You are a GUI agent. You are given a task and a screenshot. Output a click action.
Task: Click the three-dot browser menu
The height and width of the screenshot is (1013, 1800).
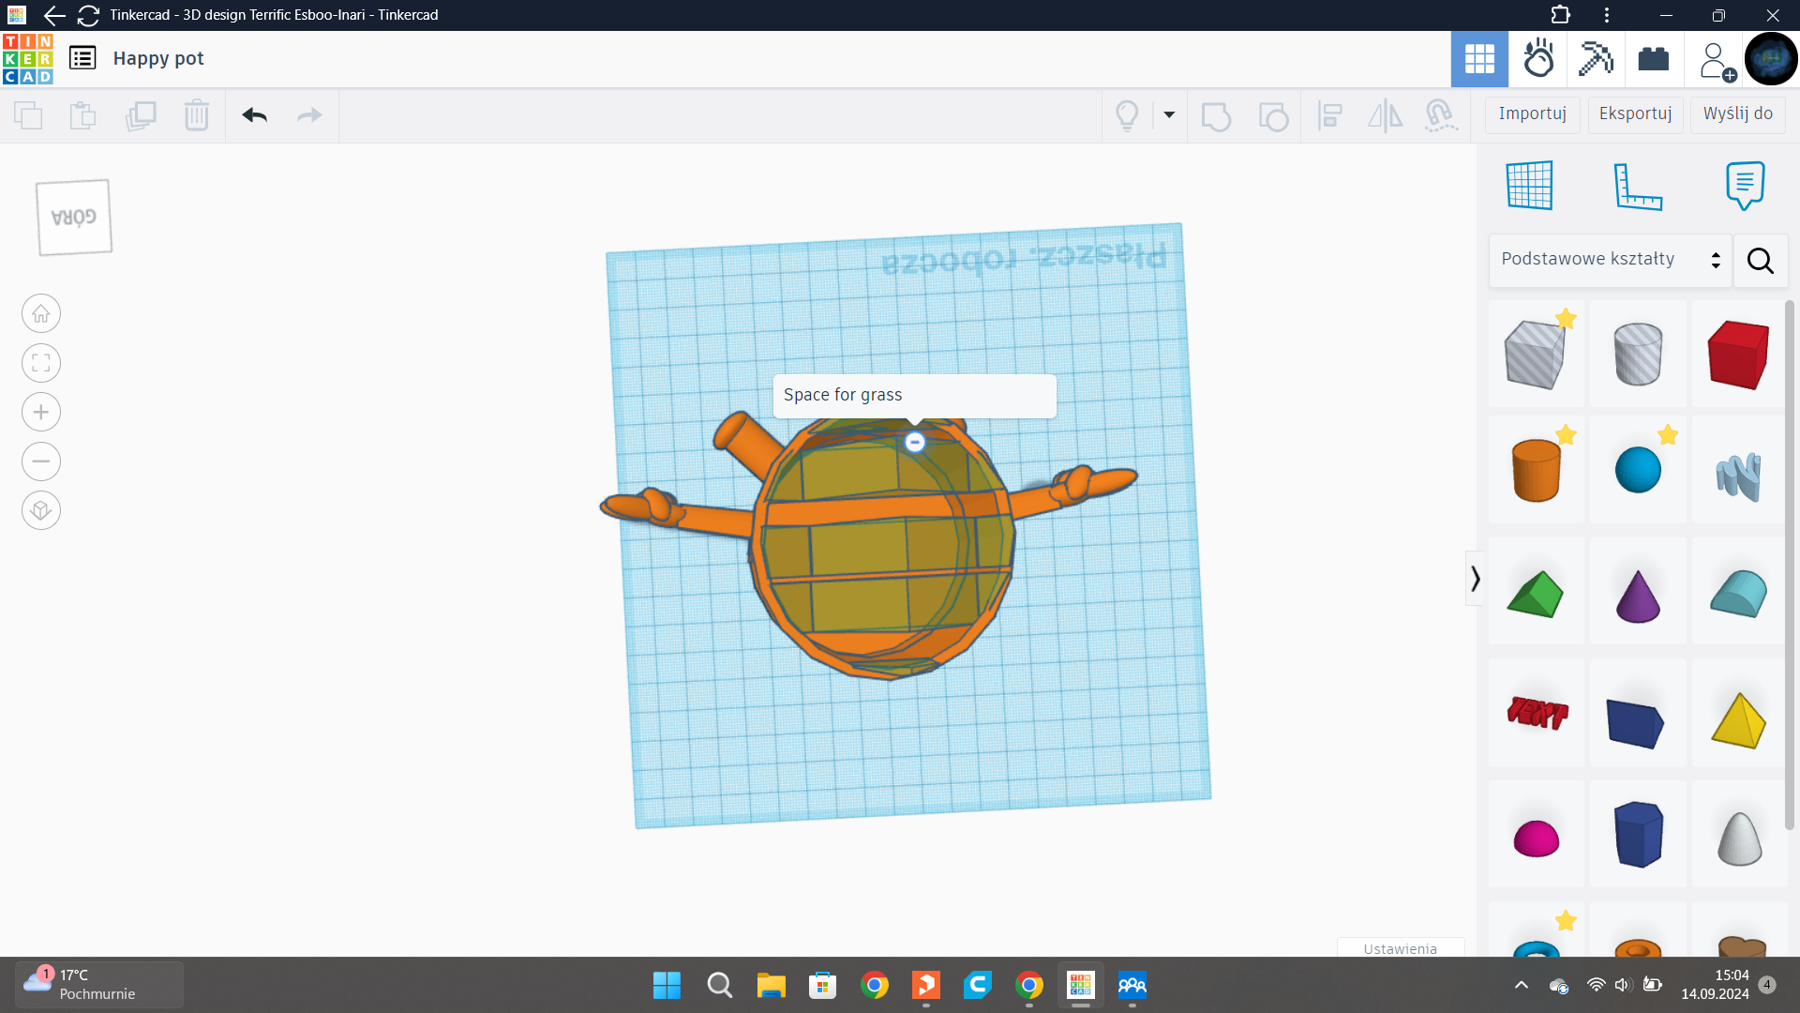[1607, 15]
